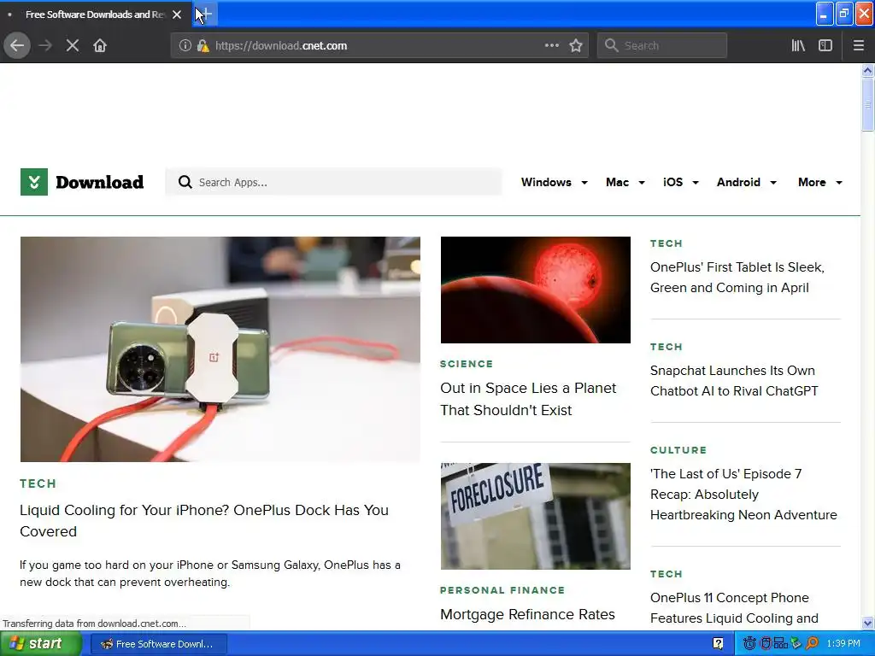
Task: Open the Mac category menu
Action: tap(617, 183)
